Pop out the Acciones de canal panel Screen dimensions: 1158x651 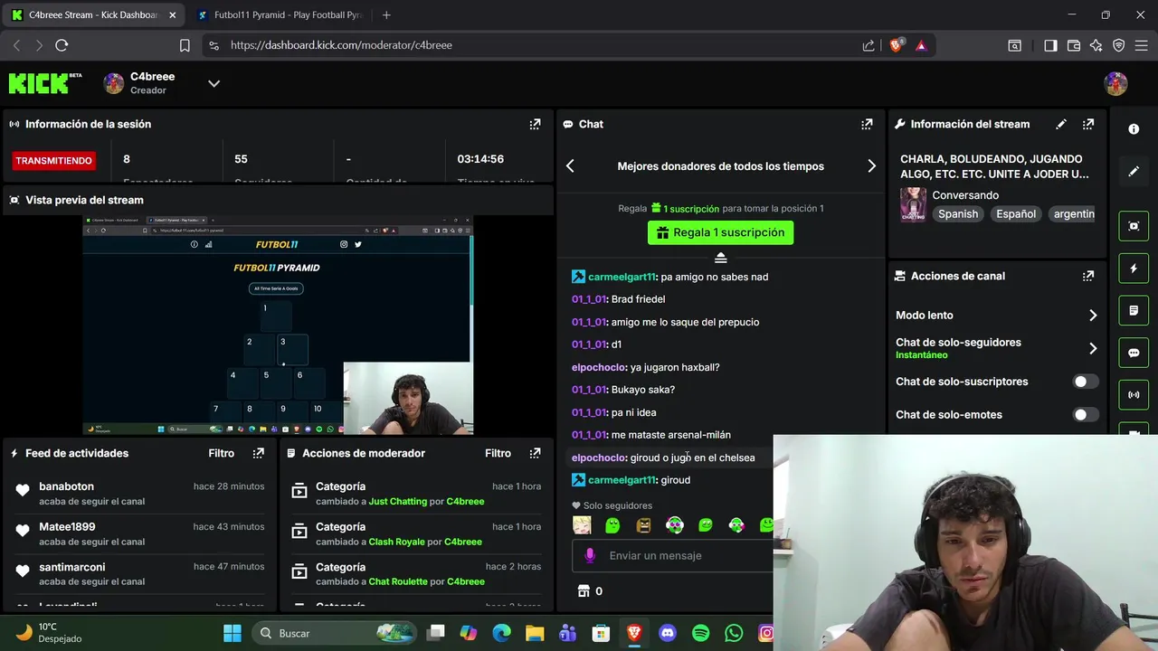pos(1088,276)
